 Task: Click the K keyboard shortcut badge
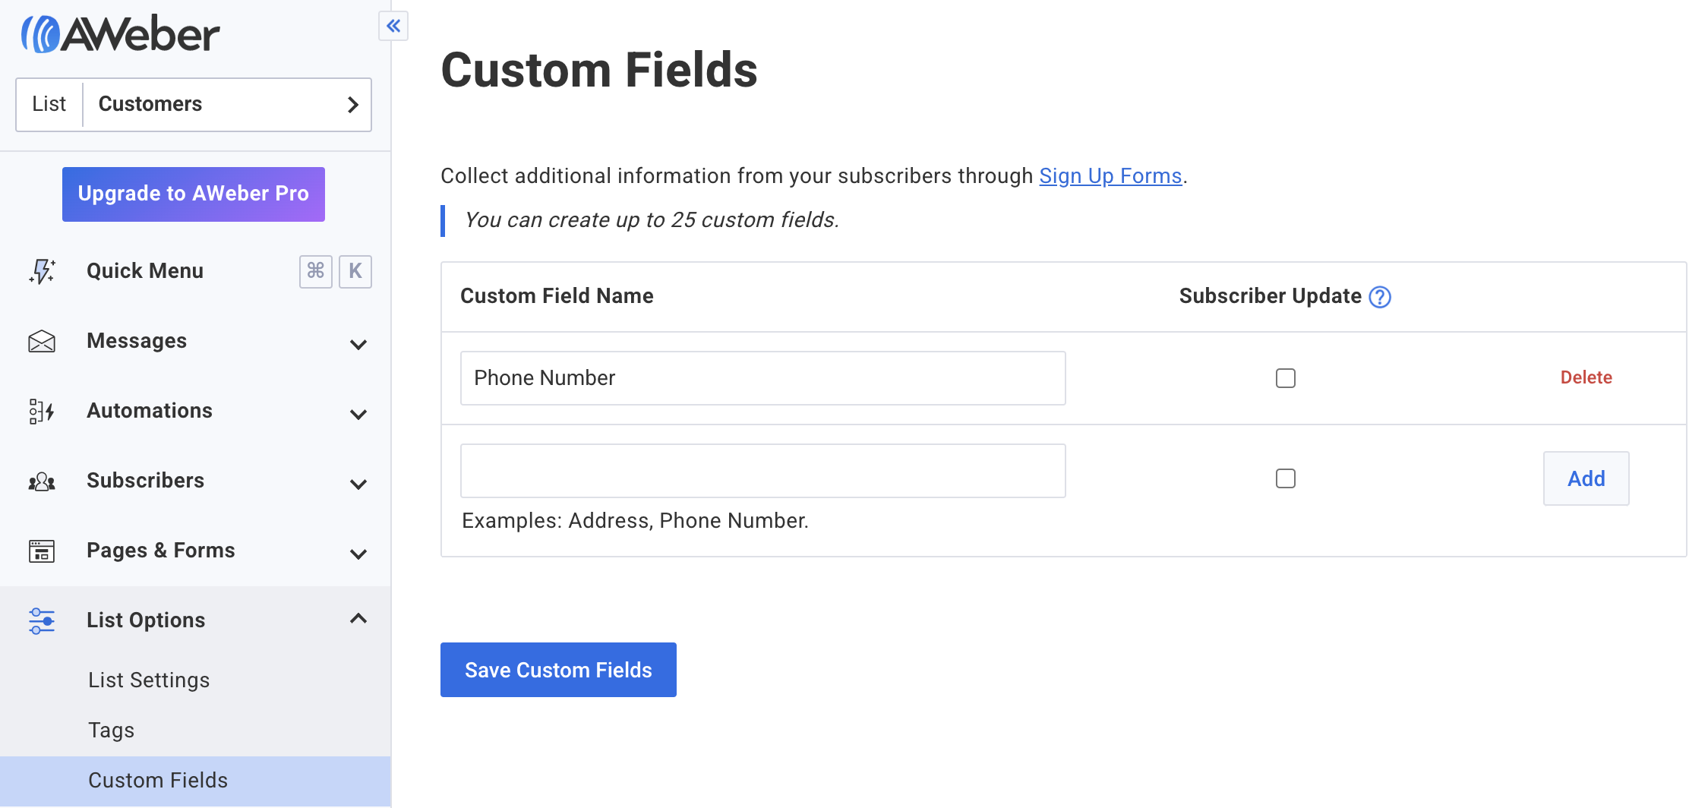tap(355, 271)
